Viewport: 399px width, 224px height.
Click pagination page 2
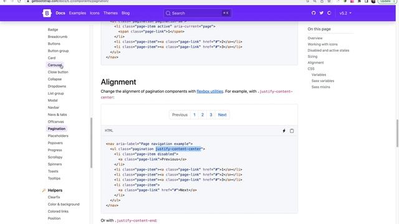coord(203,114)
